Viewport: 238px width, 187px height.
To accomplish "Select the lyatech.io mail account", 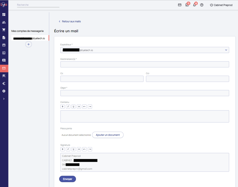I will [29, 38].
